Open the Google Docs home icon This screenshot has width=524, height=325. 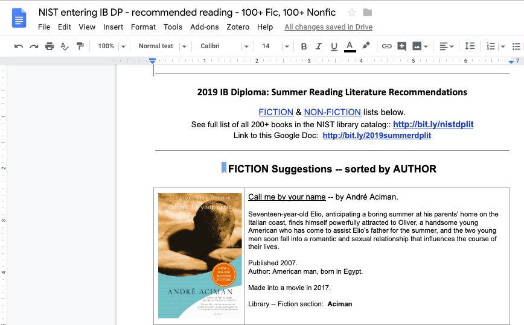click(19, 17)
